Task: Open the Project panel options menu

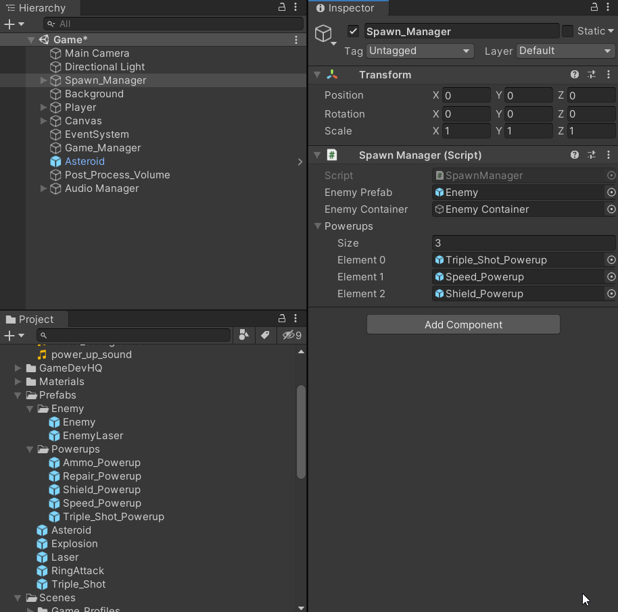Action: point(295,318)
